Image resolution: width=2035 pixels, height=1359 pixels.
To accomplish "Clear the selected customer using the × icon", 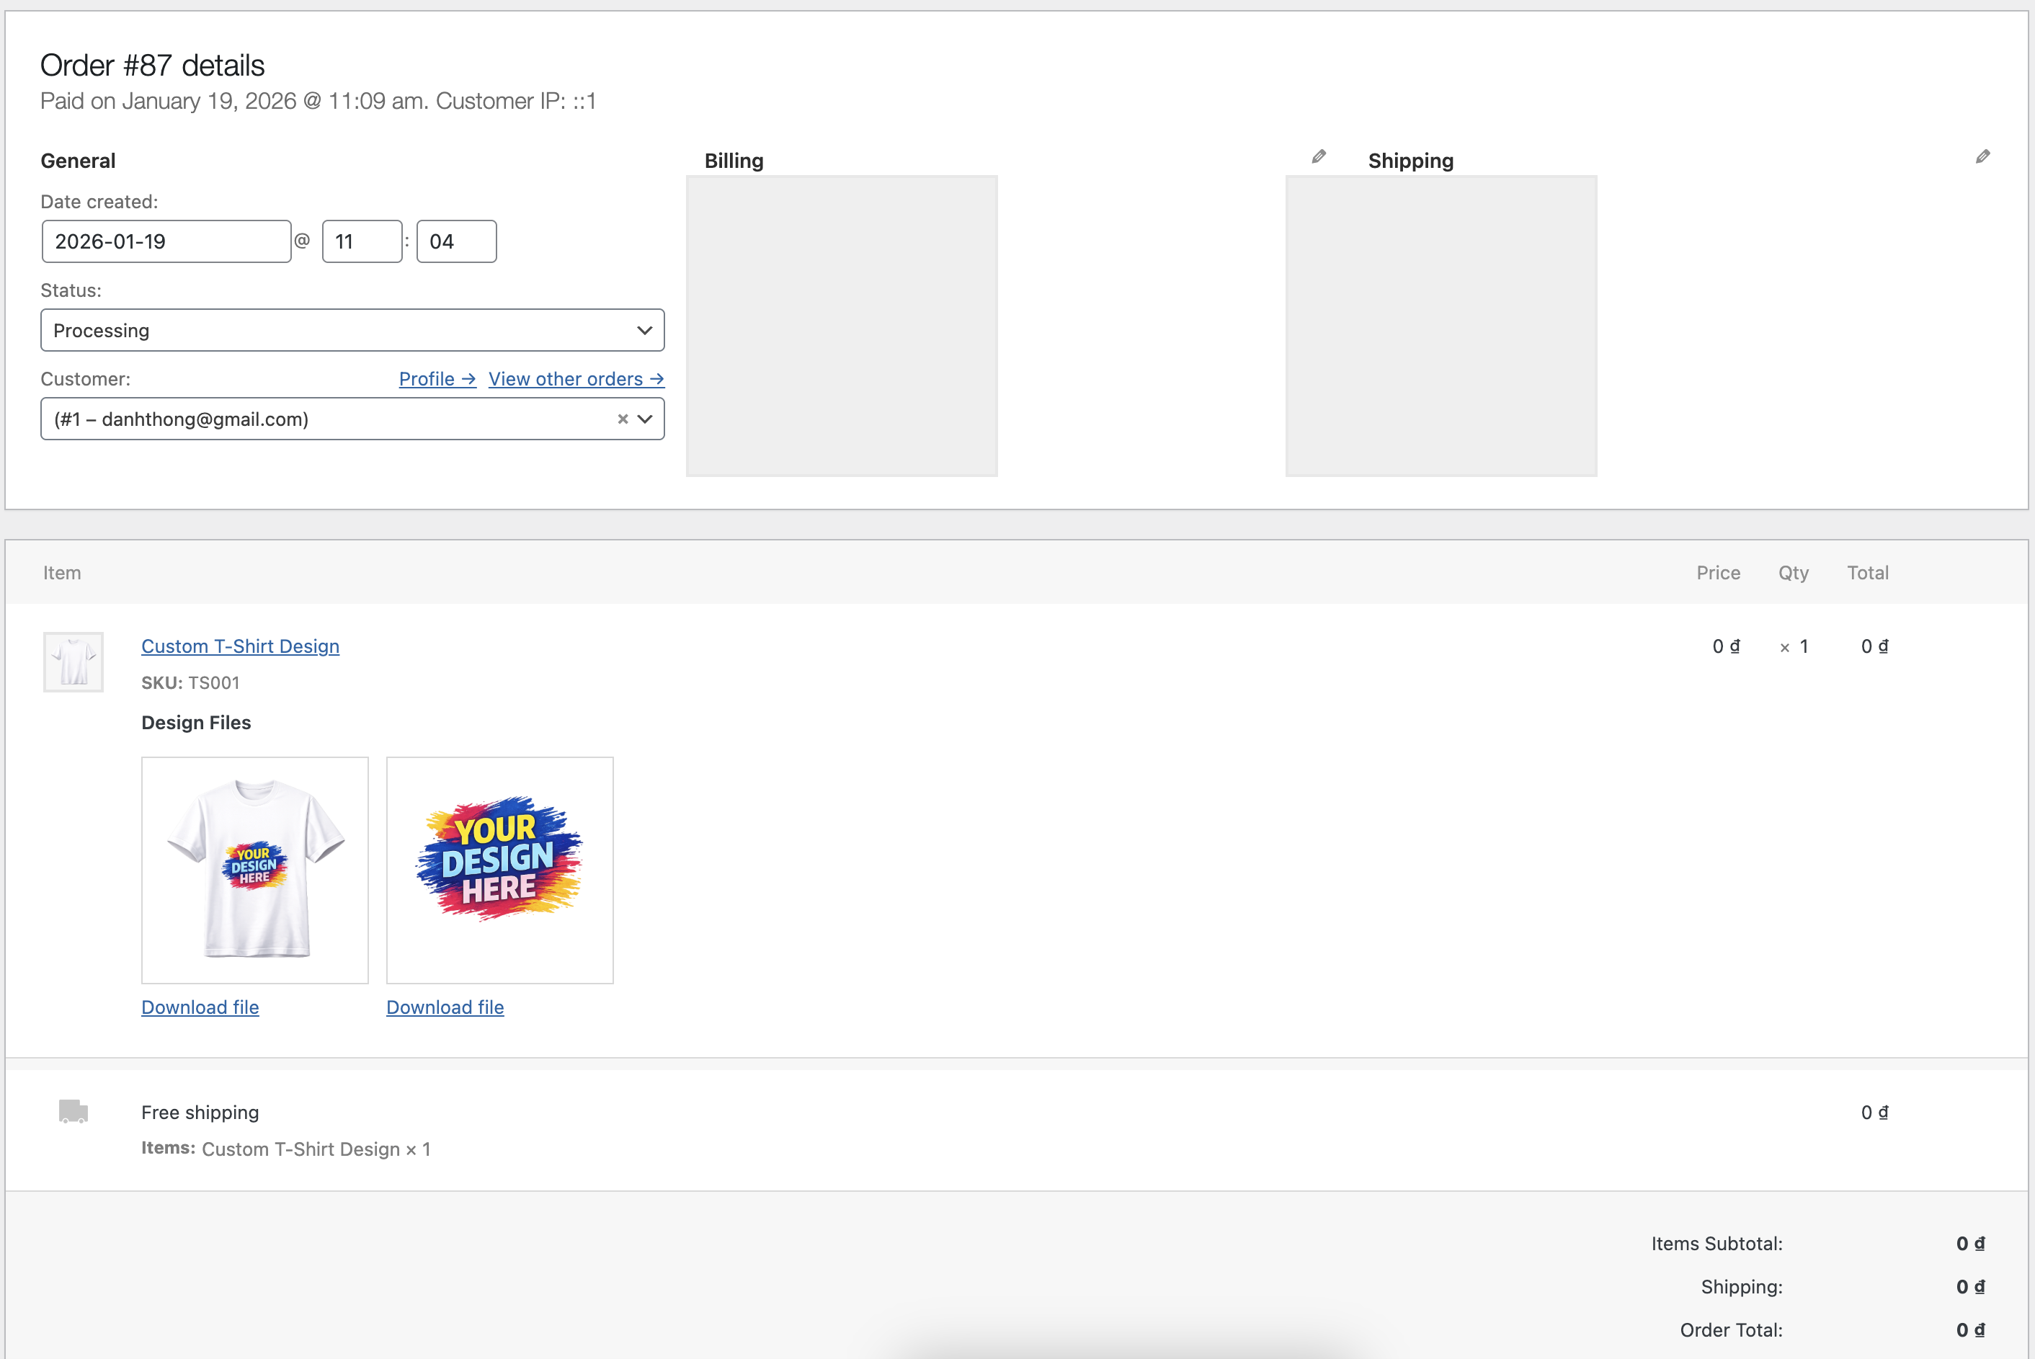I will point(623,419).
